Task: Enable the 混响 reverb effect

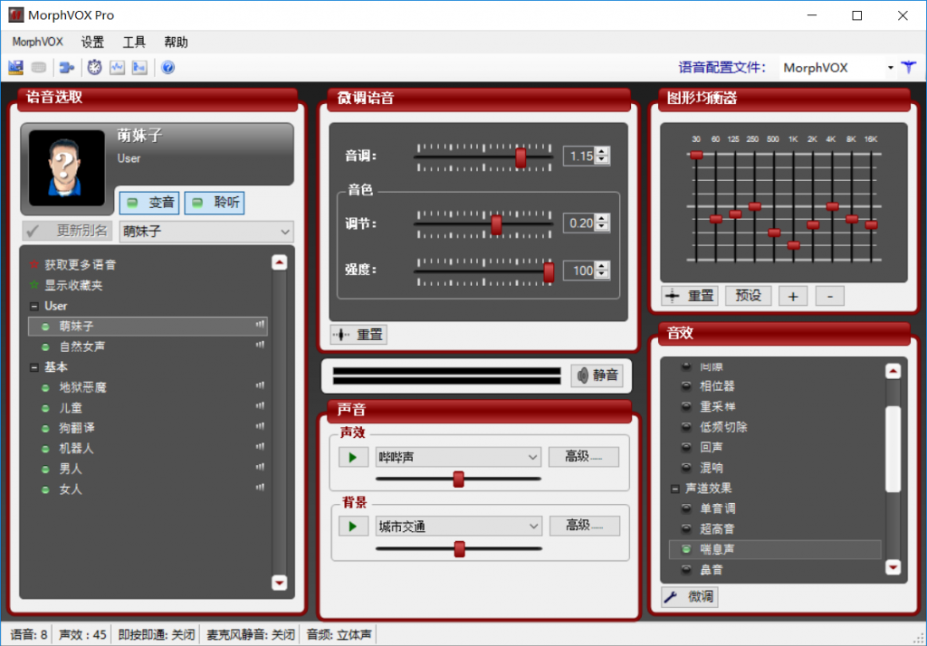Action: [x=686, y=468]
